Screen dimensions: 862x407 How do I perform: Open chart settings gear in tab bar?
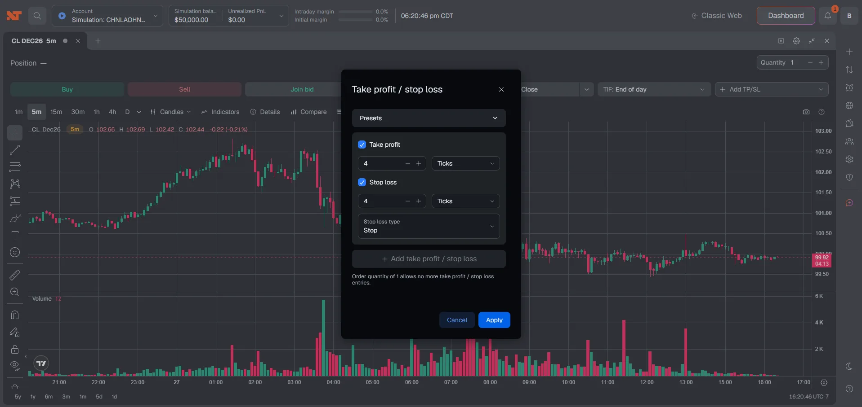point(796,41)
